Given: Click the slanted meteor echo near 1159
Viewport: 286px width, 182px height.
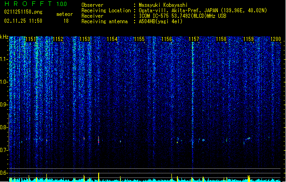Looking at the screenshot, I should (x=248, y=139).
